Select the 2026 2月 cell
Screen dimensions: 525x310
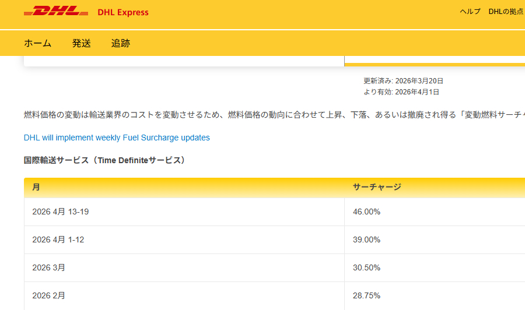click(x=184, y=295)
